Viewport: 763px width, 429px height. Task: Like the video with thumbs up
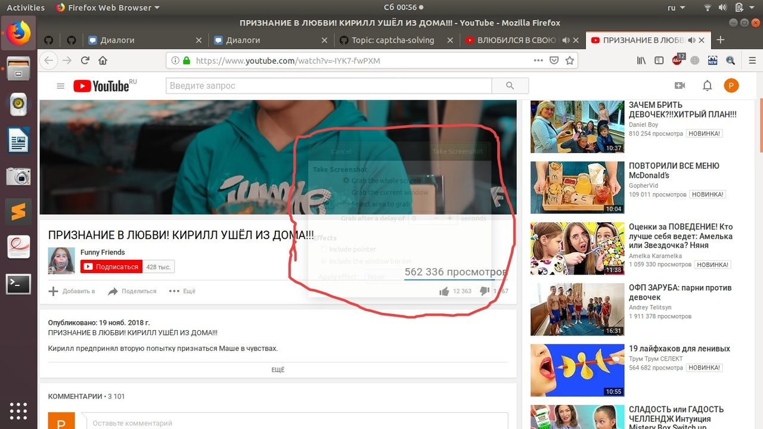click(444, 291)
